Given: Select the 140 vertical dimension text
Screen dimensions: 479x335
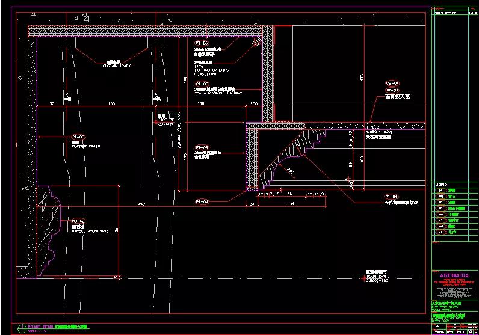Looking at the screenshot, I should click(x=185, y=80).
